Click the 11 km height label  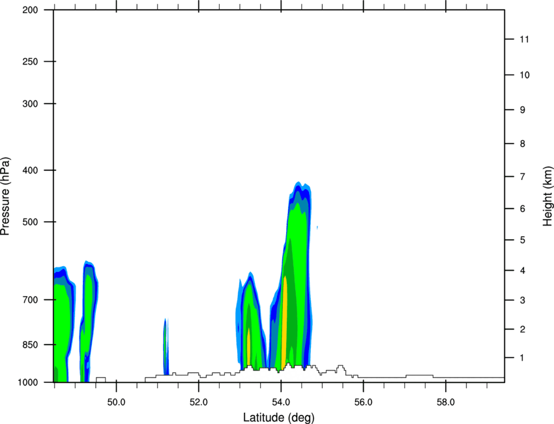(x=524, y=39)
